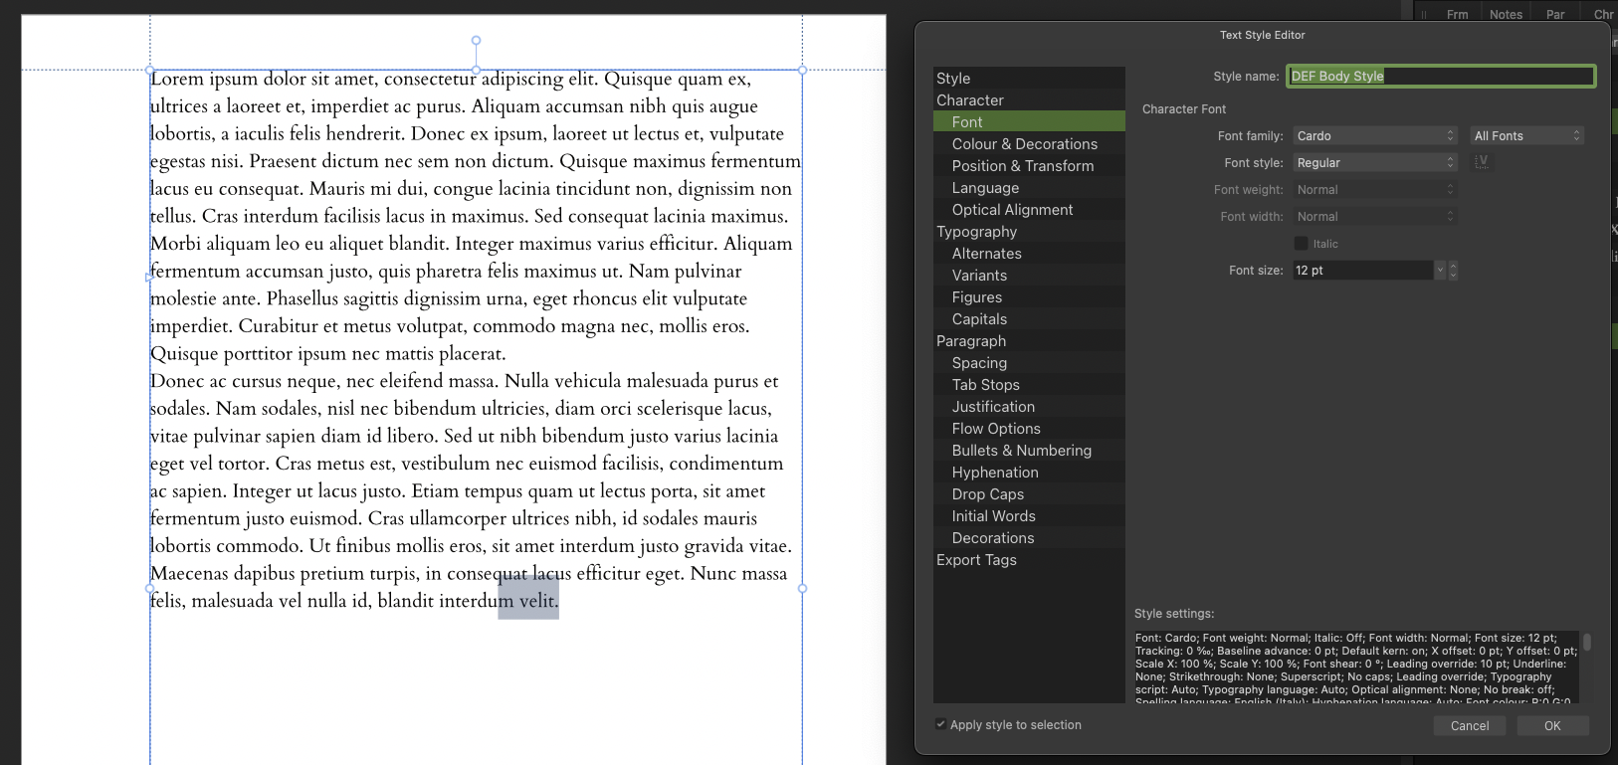Click the panel collapse grip left of the Frm tab
Screen dimensions: 1618x765
coord(1424,15)
